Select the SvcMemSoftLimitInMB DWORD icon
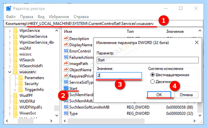This screenshot has width=207, height=128. (66, 107)
